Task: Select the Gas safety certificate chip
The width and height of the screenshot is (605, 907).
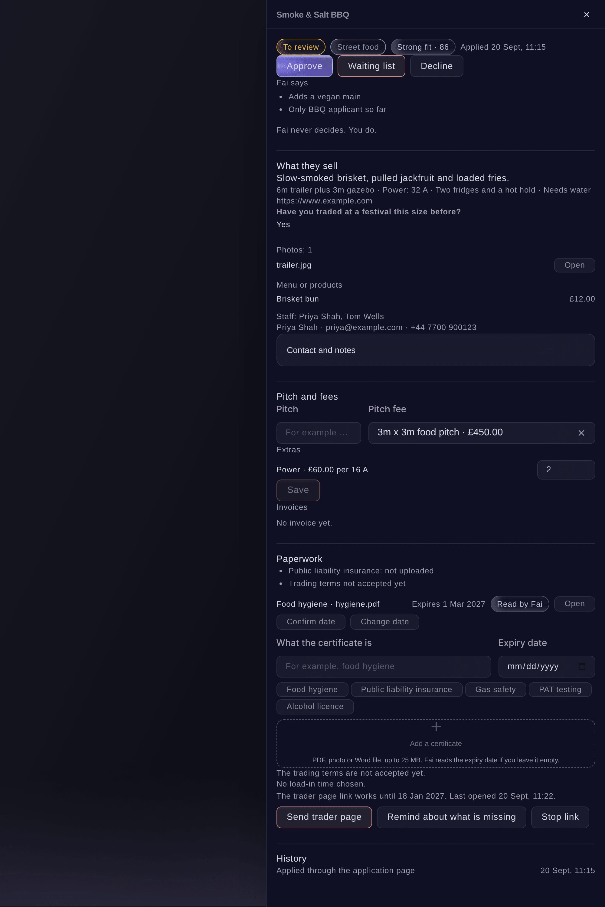Action: coord(495,689)
